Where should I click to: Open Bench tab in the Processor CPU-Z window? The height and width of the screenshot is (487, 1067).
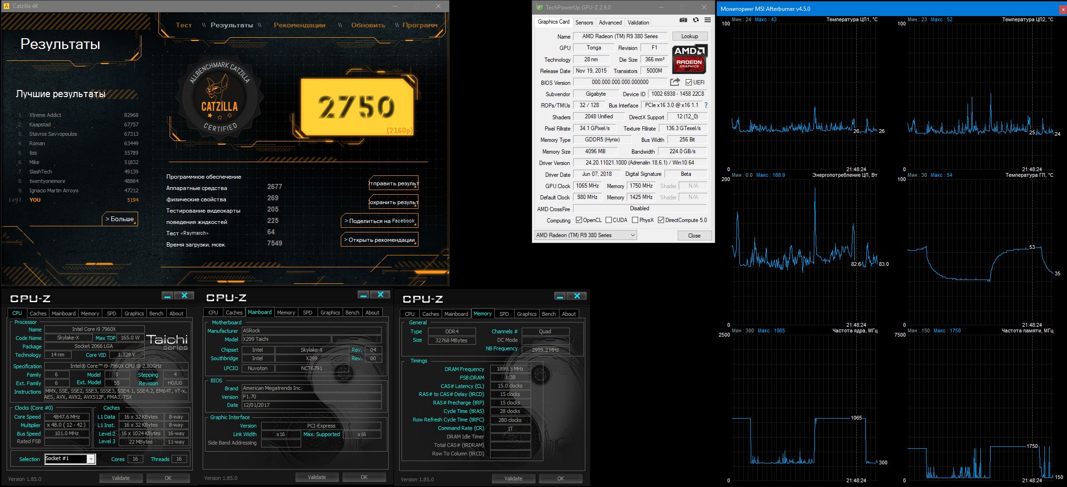pyautogui.click(x=156, y=314)
